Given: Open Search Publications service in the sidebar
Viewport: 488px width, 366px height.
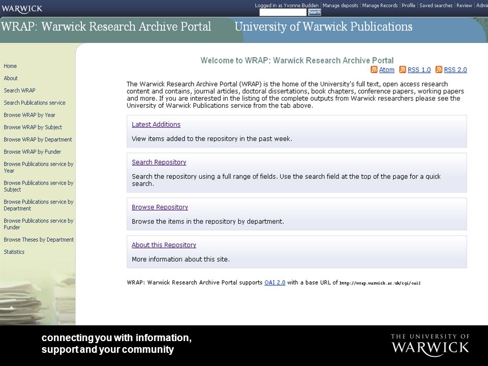Looking at the screenshot, I should click(x=35, y=103).
